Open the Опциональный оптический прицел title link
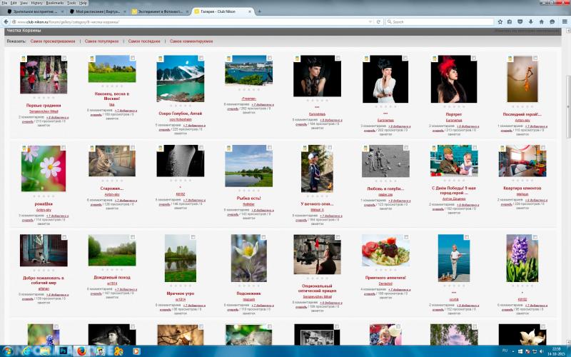This screenshot has height=357, width=571. tap(317, 288)
